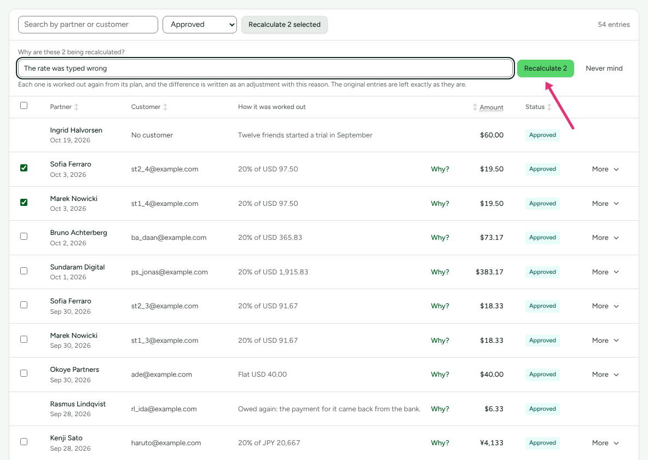Expand More menu for st1_3@example.com row
Screen dimensions: 648x460
[605, 341]
